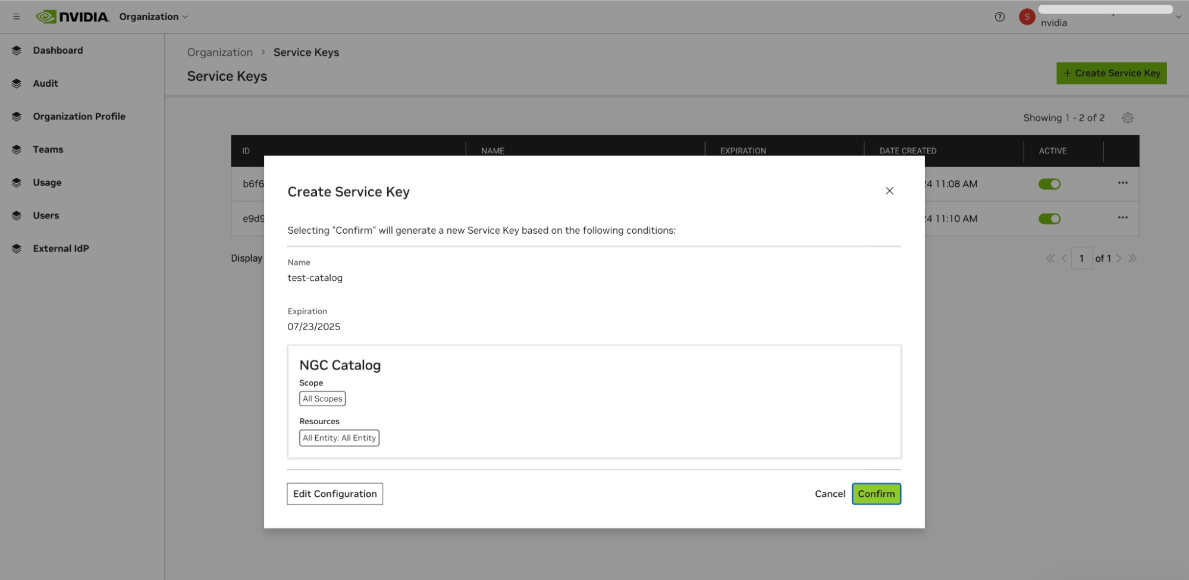Toggle active switch for 11:10 AM key
The width and height of the screenshot is (1189, 580).
[x=1049, y=219]
